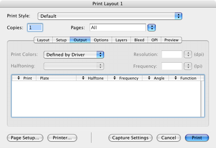This screenshot has height=148, width=216.
Task: Open the Layers tab
Action: click(x=121, y=40)
